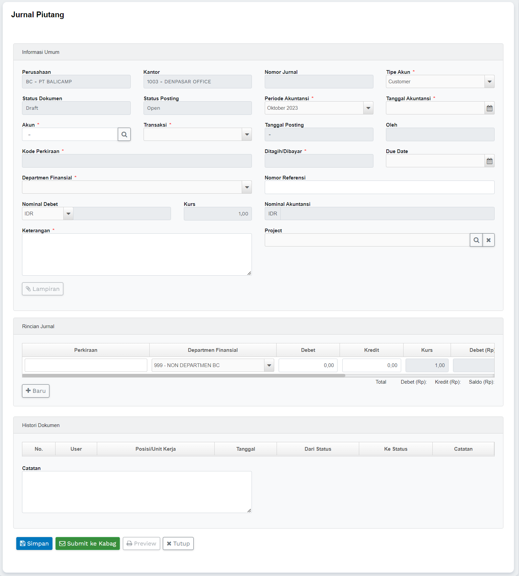Close the form with Tutup

coord(178,543)
